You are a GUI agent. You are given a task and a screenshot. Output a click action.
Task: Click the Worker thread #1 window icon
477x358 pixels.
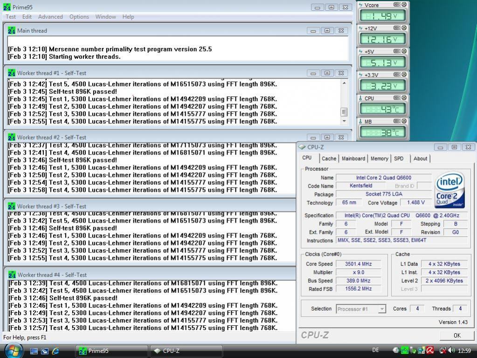[x=12, y=73]
